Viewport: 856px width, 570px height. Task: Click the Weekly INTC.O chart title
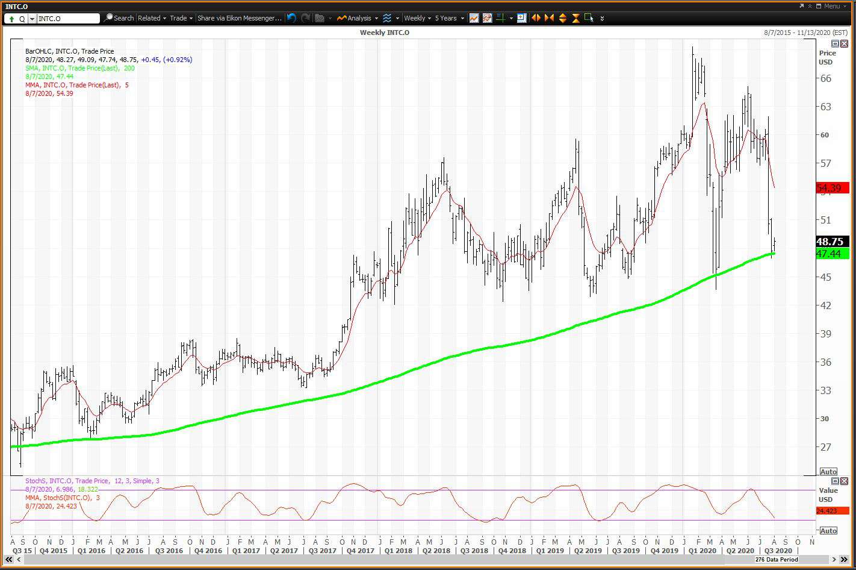point(385,33)
